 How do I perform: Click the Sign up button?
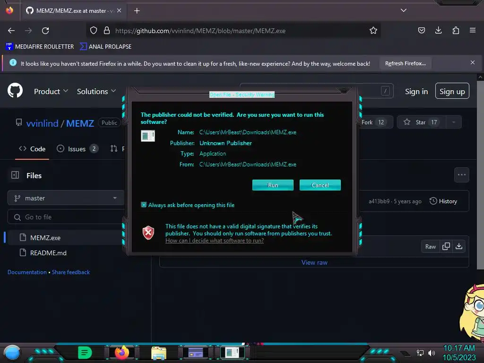click(452, 91)
